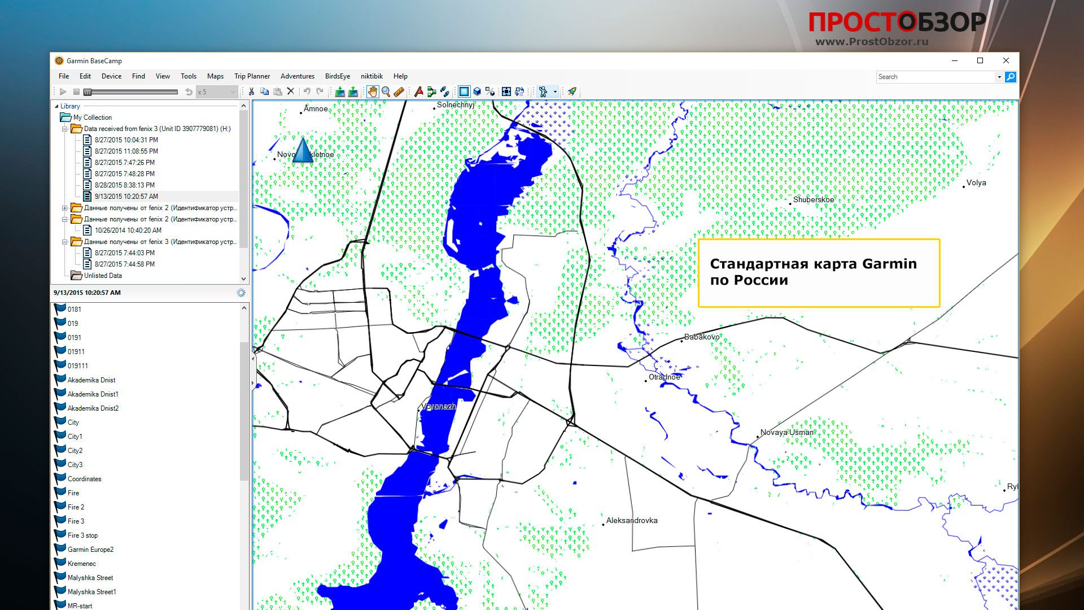The width and height of the screenshot is (1084, 610).
Task: Collapse the Data received from fenix 3 folder
Action: point(65,129)
